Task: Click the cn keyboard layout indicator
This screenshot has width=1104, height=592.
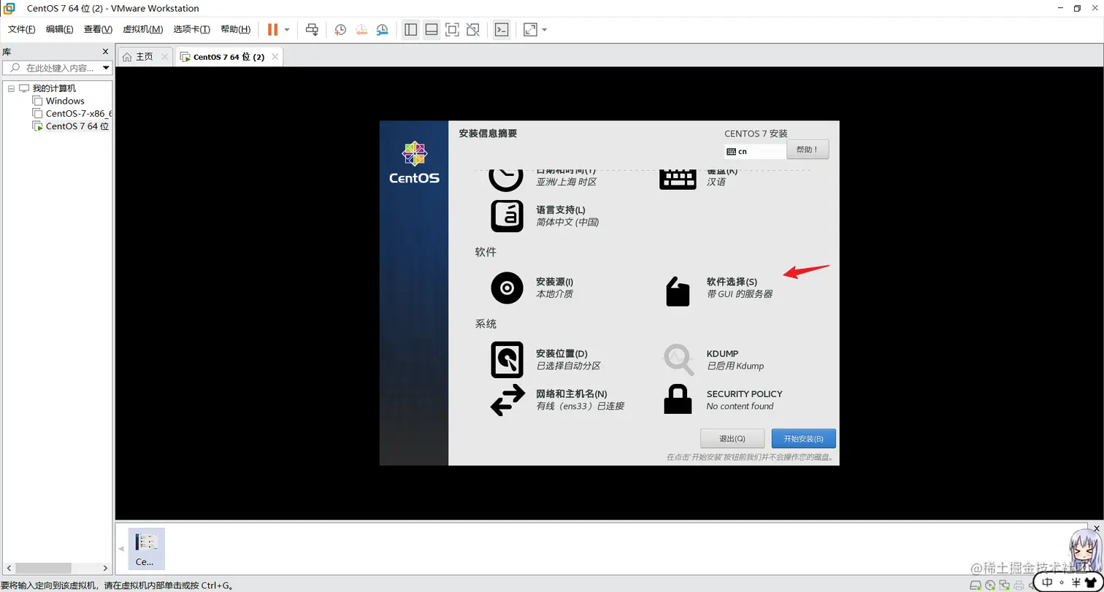Action: pyautogui.click(x=755, y=152)
